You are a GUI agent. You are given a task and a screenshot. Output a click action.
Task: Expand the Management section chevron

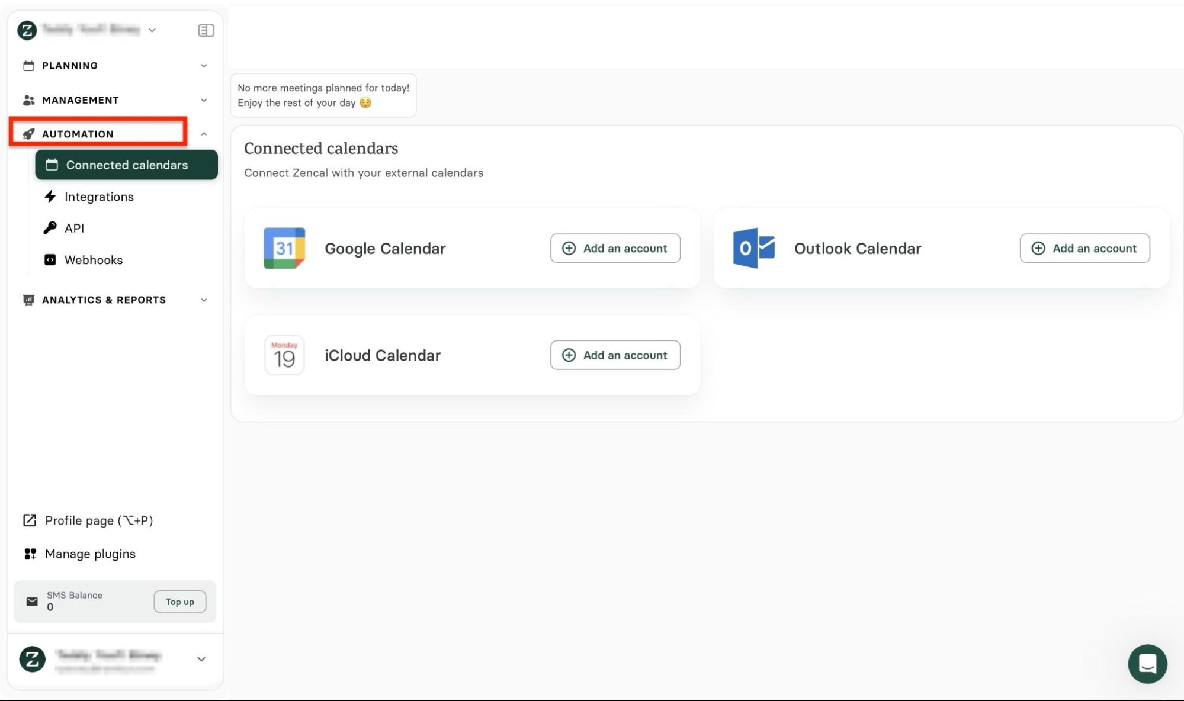pos(203,100)
